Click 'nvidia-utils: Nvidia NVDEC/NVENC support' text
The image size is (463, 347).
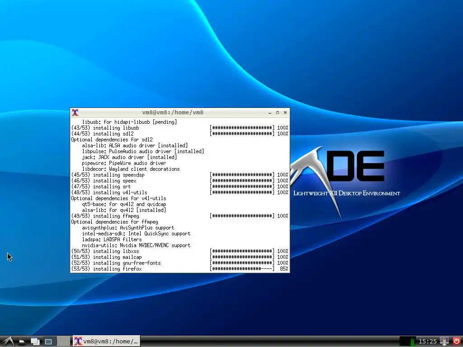pos(136,245)
